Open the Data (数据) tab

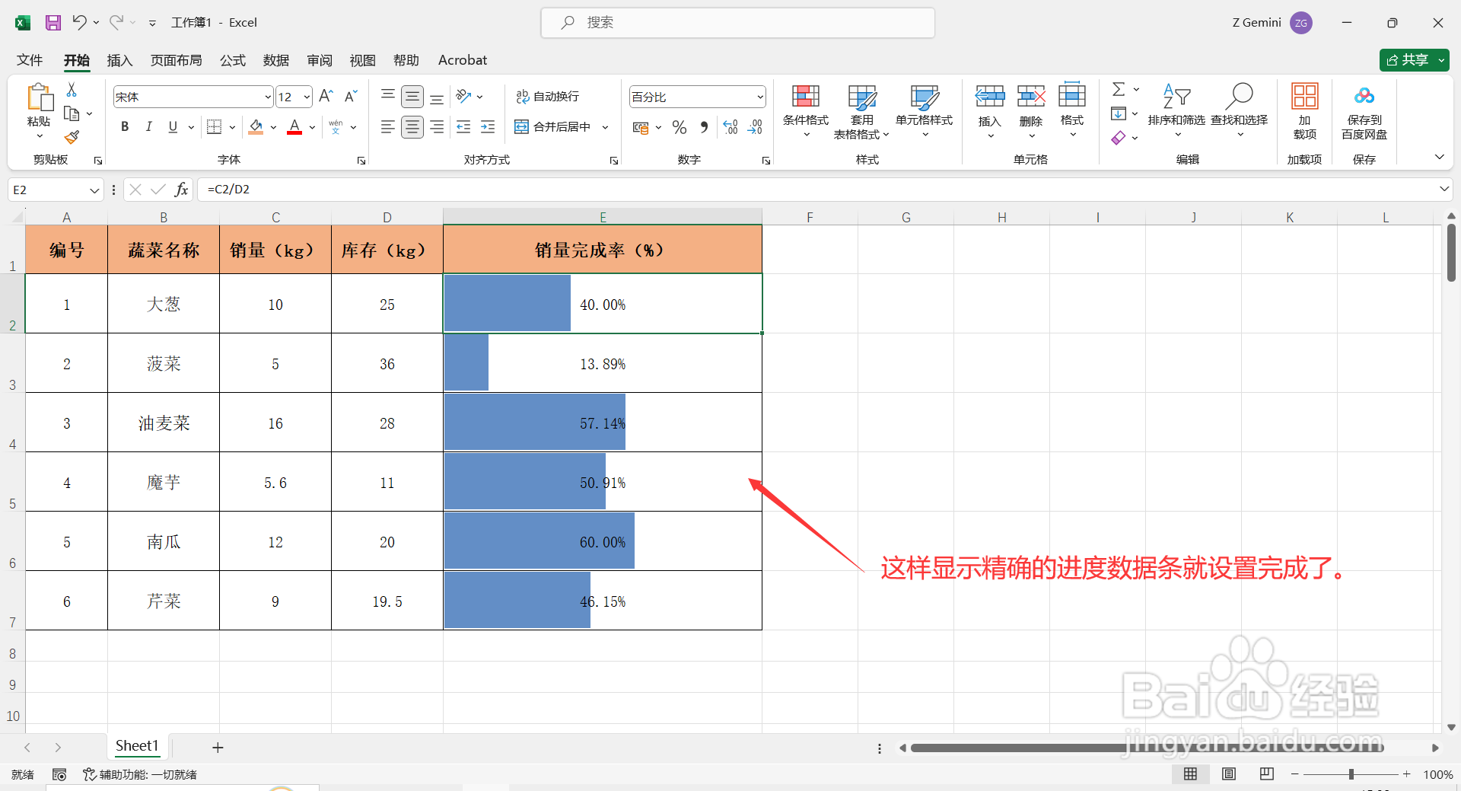pyautogui.click(x=276, y=60)
